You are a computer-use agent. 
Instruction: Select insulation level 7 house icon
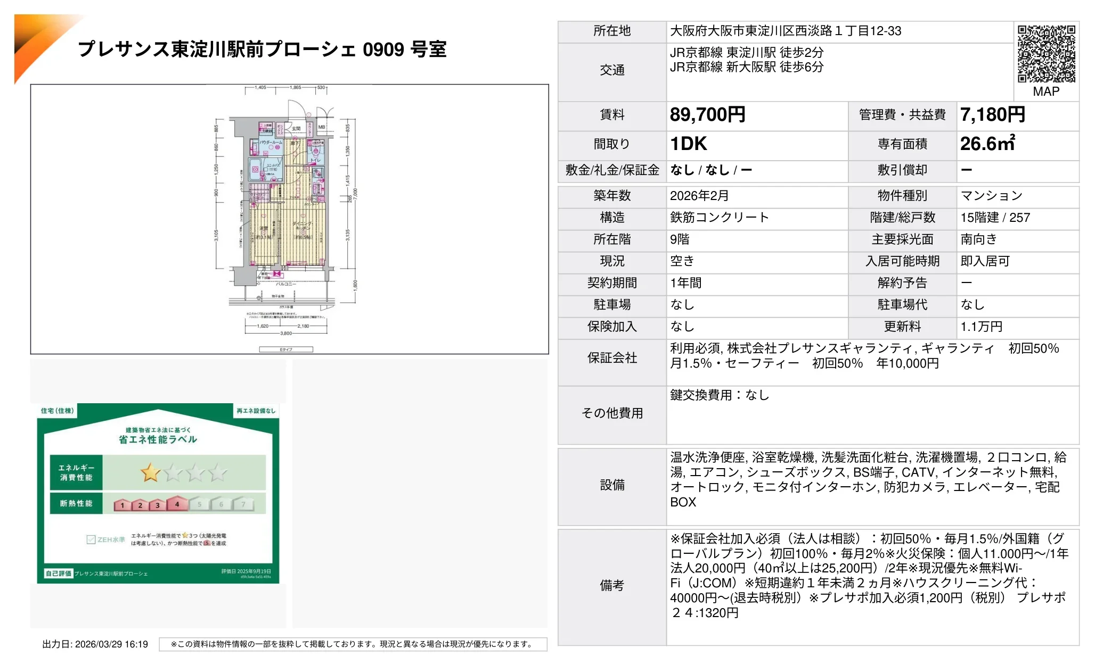[x=243, y=504]
